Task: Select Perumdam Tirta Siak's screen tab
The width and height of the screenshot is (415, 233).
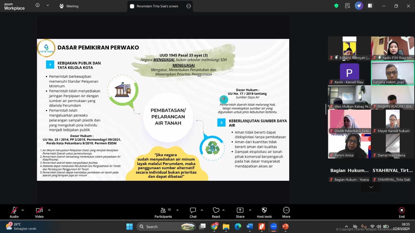Action: click(x=157, y=6)
